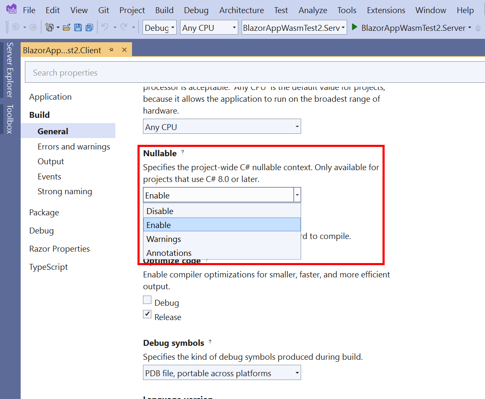Open the Toolbox side tab
The width and height of the screenshot is (485, 399).
tap(10, 119)
